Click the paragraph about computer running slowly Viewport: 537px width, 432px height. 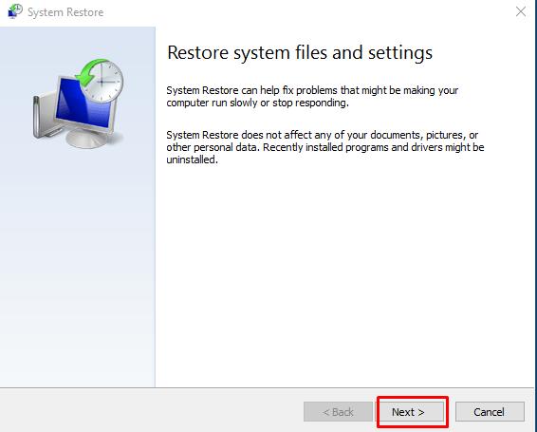tap(312, 96)
